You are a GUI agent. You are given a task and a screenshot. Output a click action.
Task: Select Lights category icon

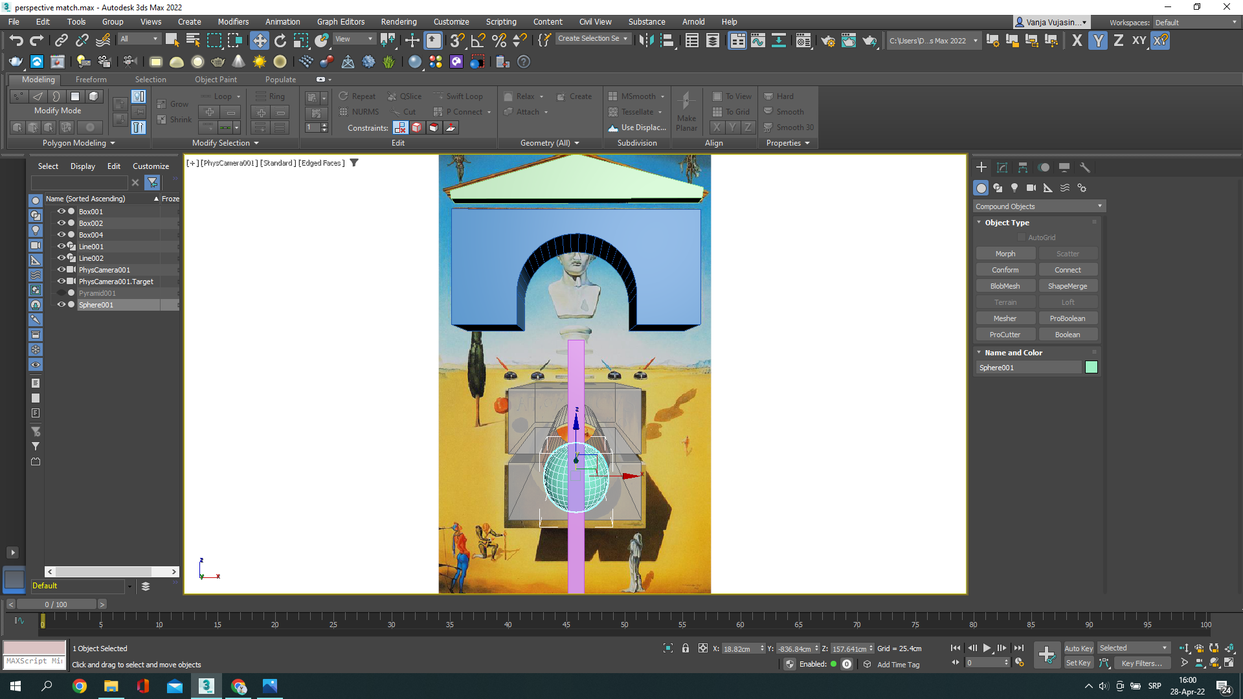(x=1014, y=188)
